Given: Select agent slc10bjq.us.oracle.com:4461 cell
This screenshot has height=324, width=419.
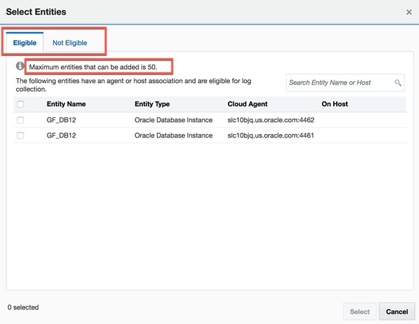Looking at the screenshot, I should pos(271,135).
